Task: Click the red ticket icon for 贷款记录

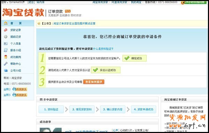Action: [6, 30]
